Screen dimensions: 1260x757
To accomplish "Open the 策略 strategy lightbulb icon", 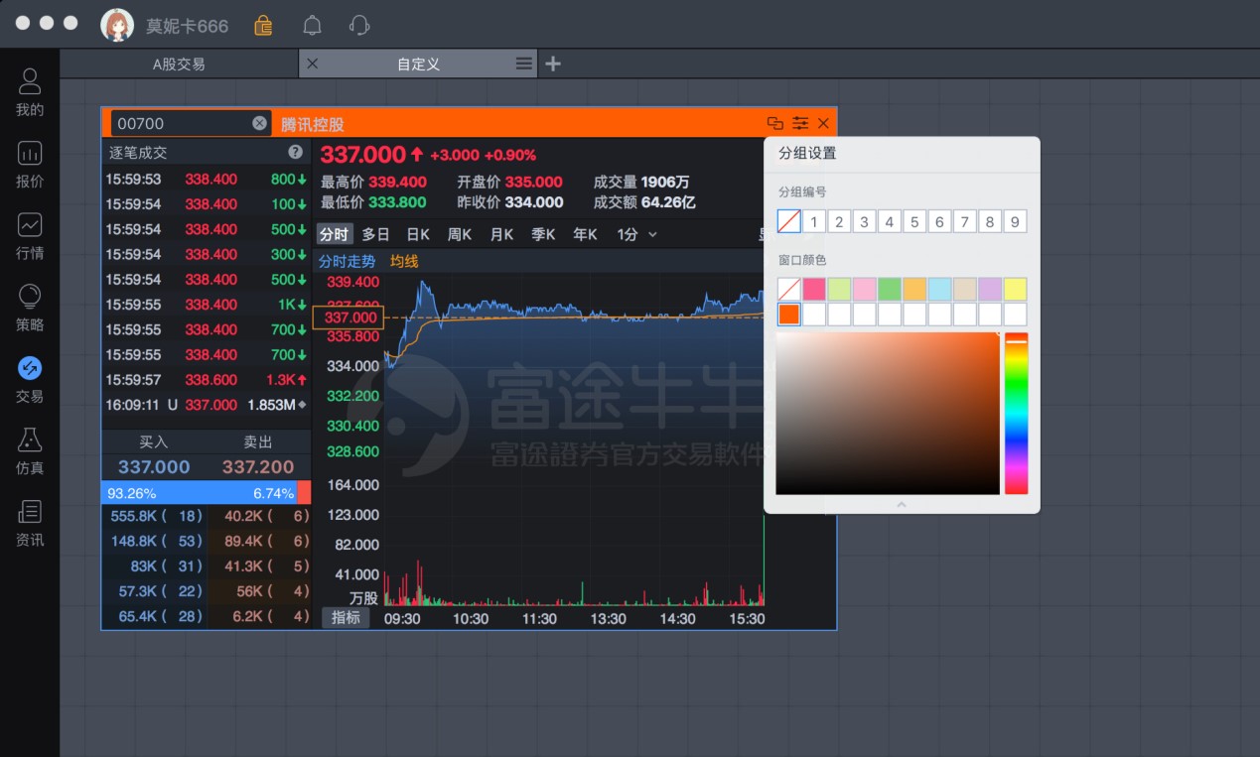I will [x=30, y=308].
